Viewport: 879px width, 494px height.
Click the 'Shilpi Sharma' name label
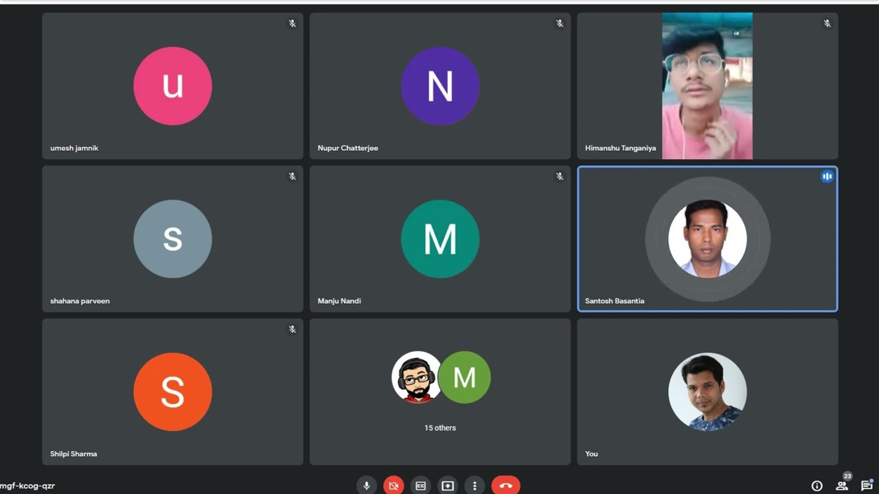(73, 454)
